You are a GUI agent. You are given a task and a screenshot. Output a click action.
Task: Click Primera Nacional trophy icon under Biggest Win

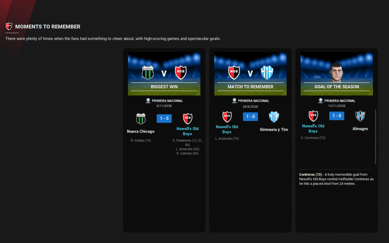tap(148, 101)
